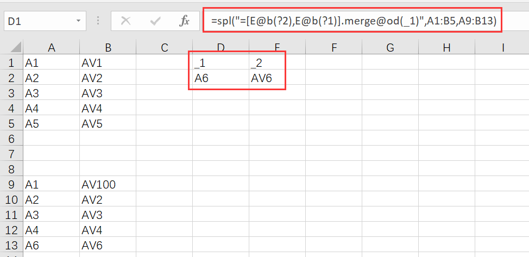Select column F header
The image size is (529, 257).
coord(333,48)
